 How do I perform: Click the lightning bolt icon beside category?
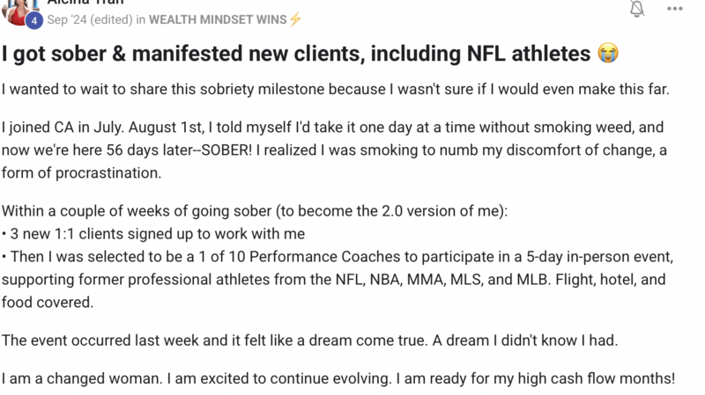[295, 19]
